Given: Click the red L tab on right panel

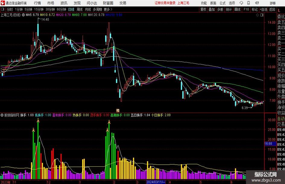Looking at the screenshot, I should (279, 11).
